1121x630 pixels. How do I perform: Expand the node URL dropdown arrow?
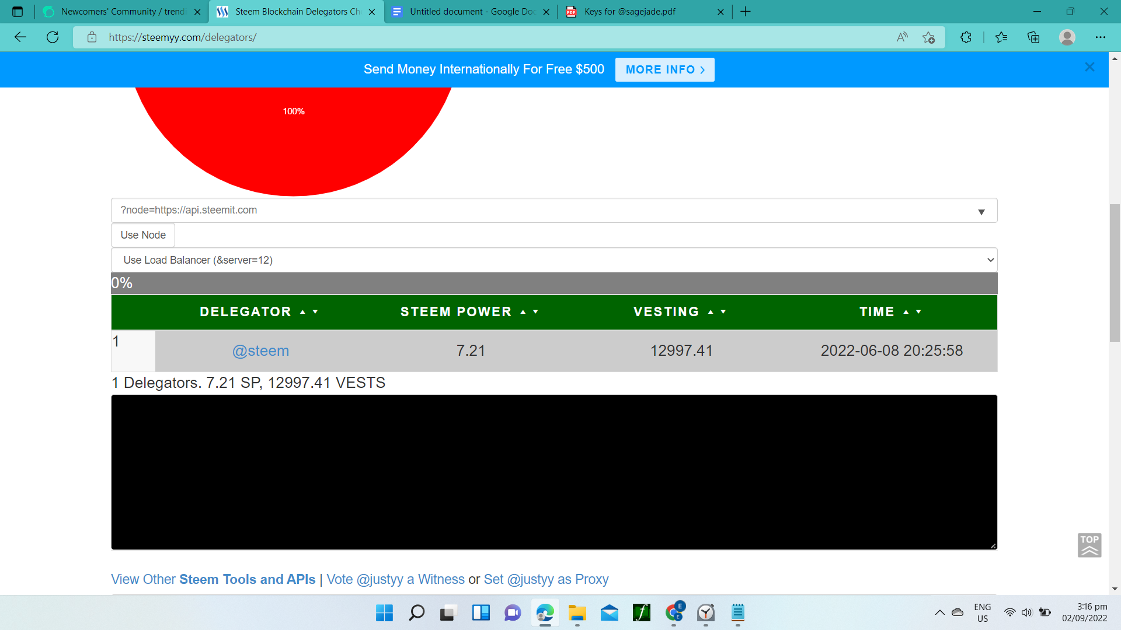click(x=981, y=211)
